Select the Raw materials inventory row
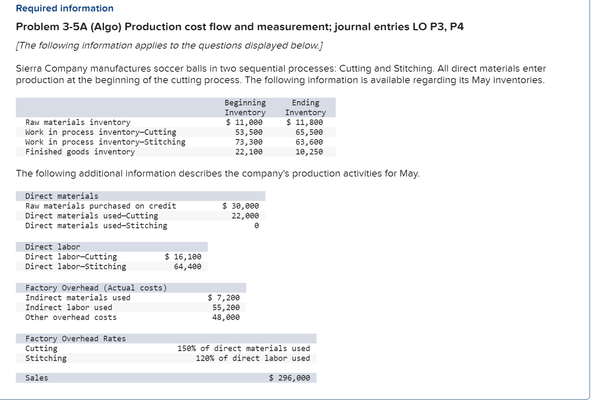Image resolution: width=616 pixels, height=407 pixels. click(x=78, y=122)
